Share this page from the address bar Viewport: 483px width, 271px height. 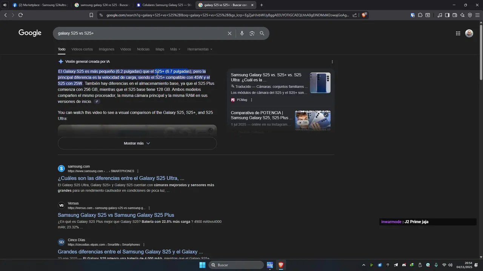(x=355, y=15)
